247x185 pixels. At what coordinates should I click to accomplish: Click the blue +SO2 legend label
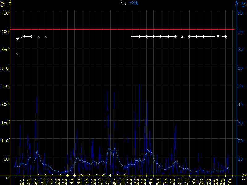pos(134,3)
